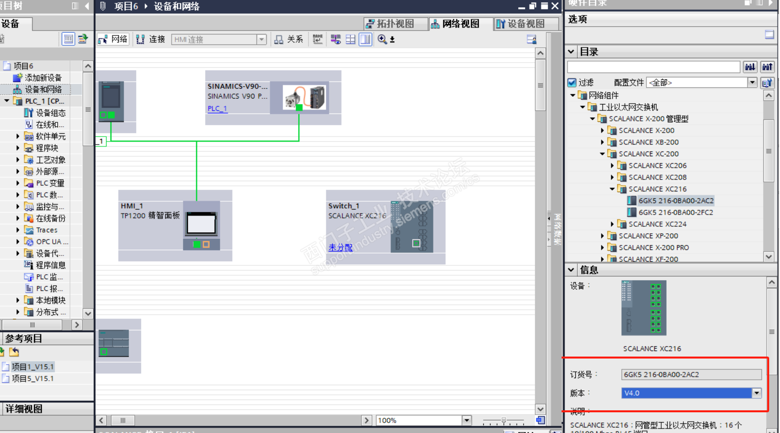Toggle the 连接 connections mode button
Viewport: 780px width, 433px height.
point(151,39)
